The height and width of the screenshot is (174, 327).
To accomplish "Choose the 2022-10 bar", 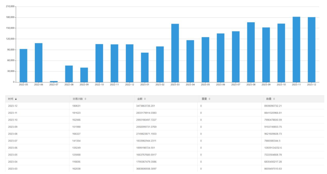I will point(99,63).
